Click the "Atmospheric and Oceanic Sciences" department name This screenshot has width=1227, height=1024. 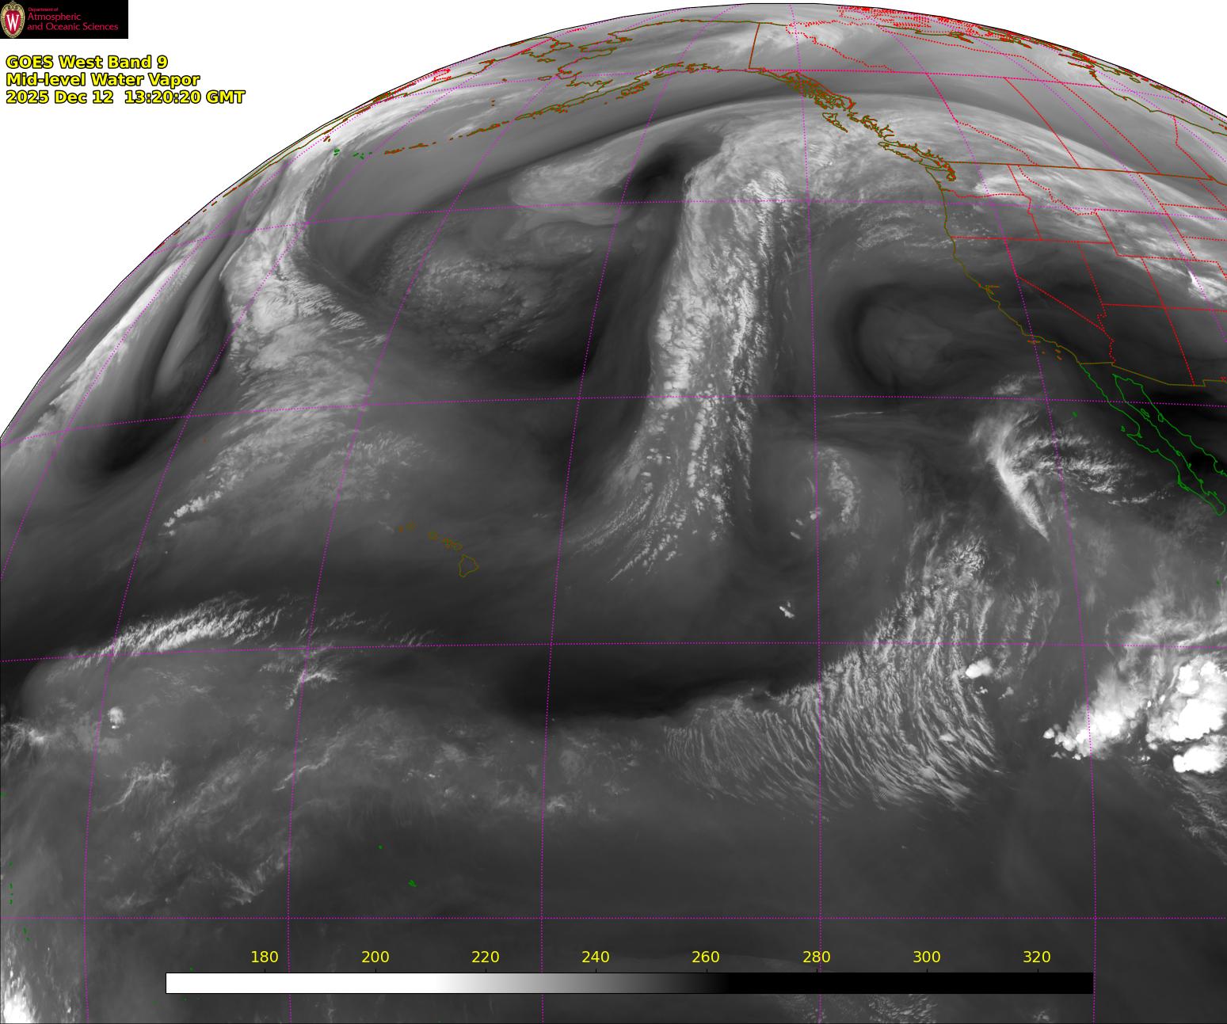point(72,22)
